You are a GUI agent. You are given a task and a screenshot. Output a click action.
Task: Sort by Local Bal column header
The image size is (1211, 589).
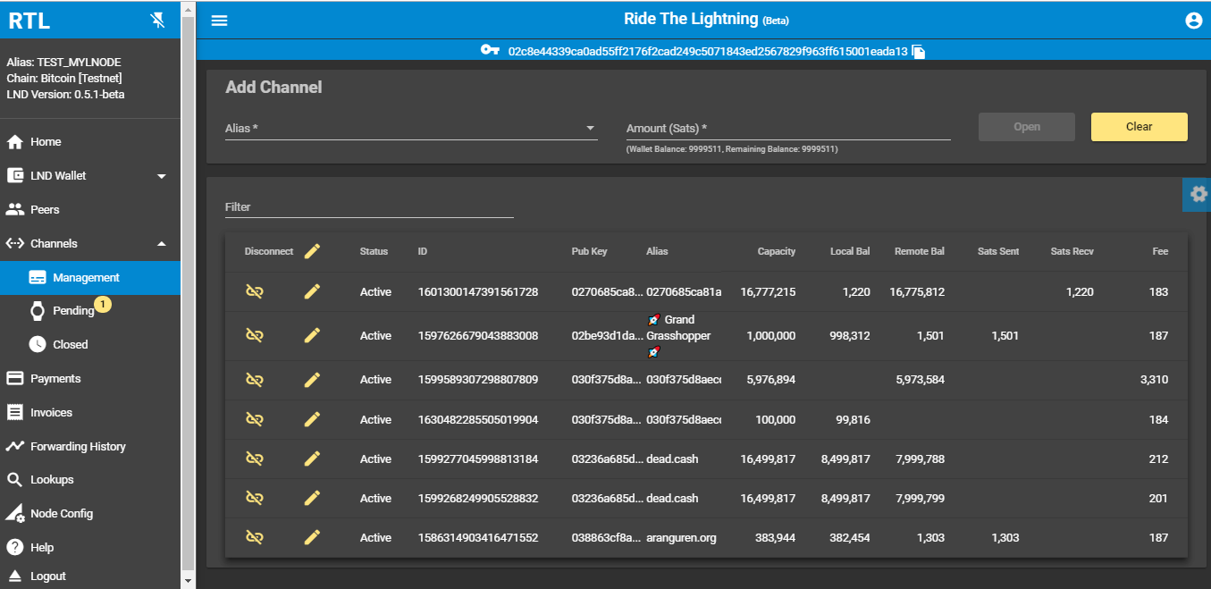(850, 251)
